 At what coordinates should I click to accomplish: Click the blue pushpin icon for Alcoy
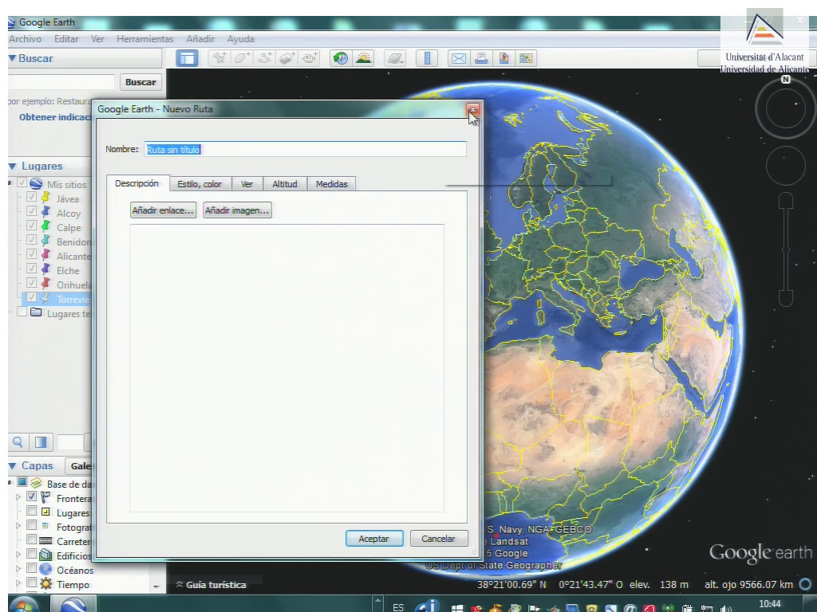(45, 212)
